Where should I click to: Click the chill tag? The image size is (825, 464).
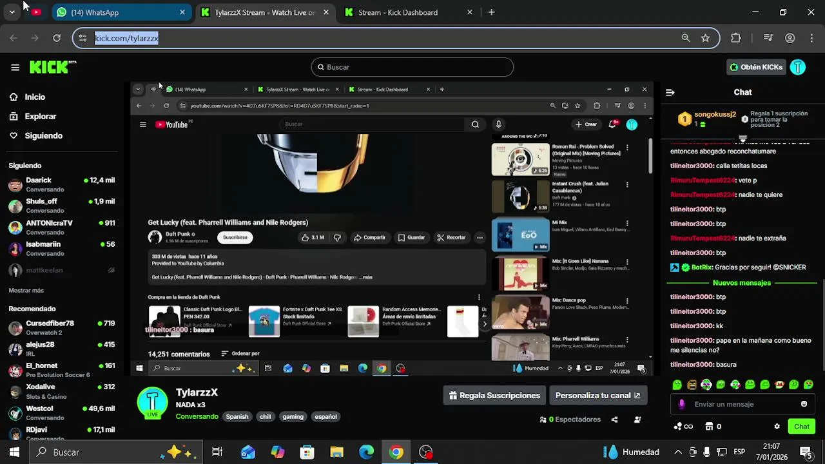click(x=266, y=416)
